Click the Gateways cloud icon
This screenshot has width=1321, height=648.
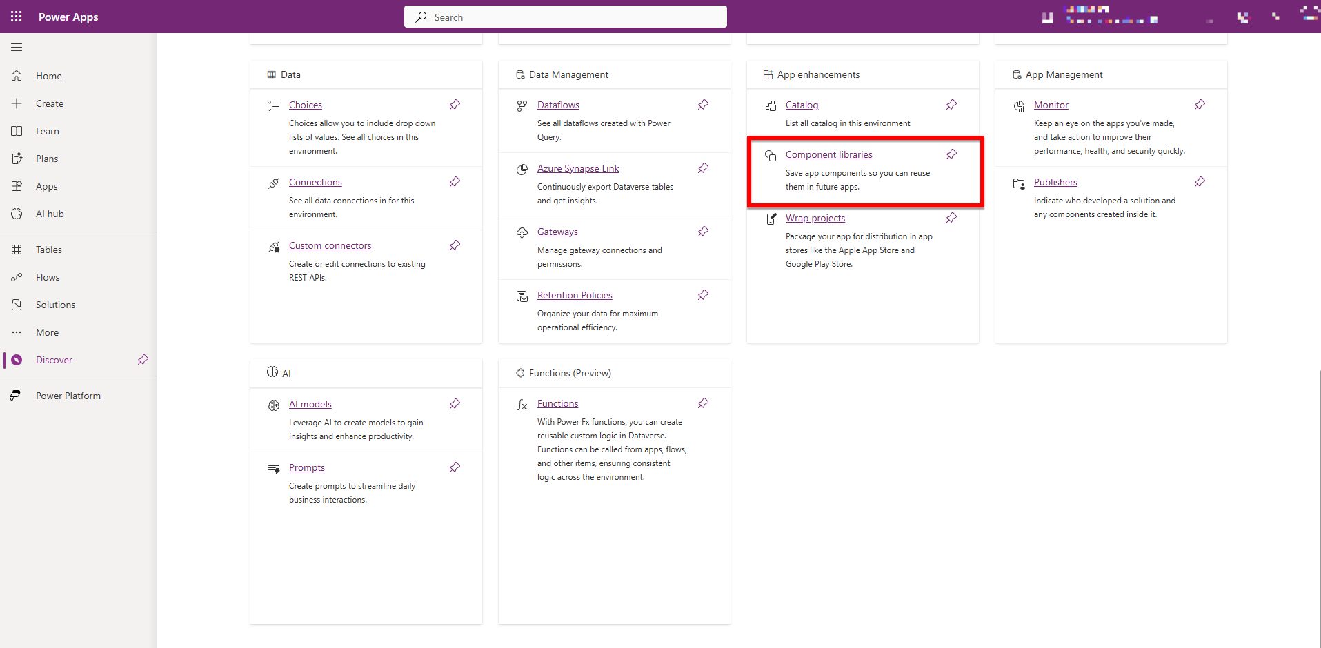click(x=522, y=233)
